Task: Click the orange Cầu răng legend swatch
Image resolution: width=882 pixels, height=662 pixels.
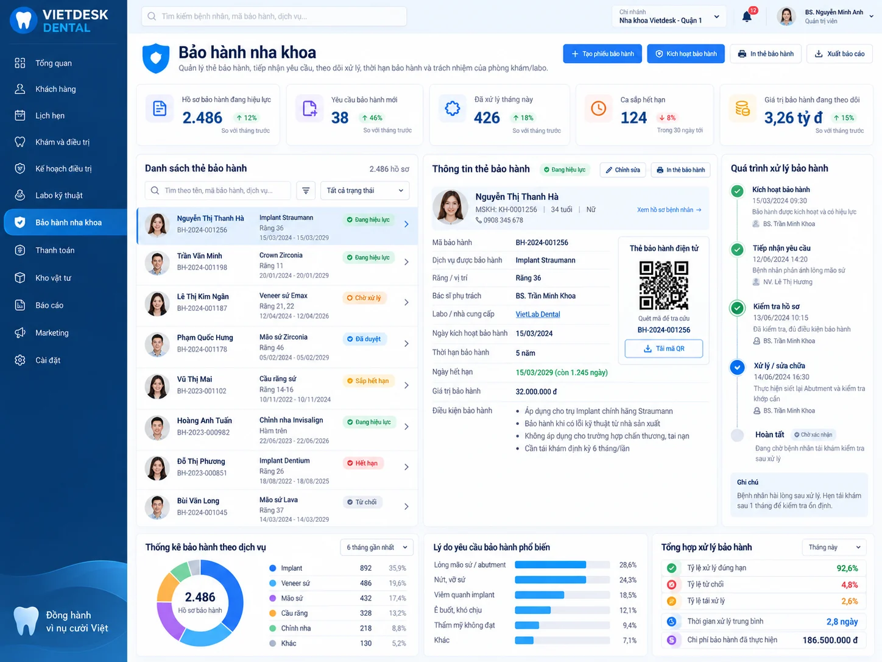Action: click(273, 613)
